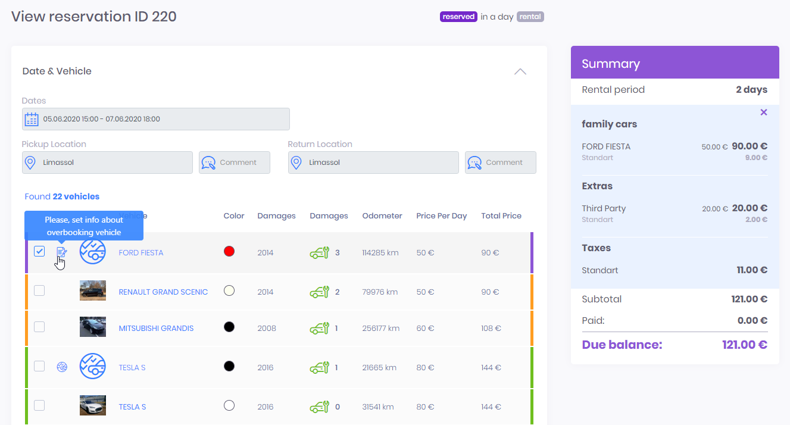The image size is (790, 425).
Task: Click the FORD FIESTA summary line
Action: (606, 146)
